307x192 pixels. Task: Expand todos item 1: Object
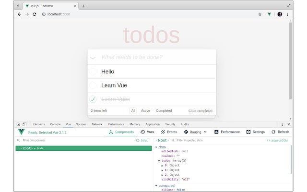[162, 170]
